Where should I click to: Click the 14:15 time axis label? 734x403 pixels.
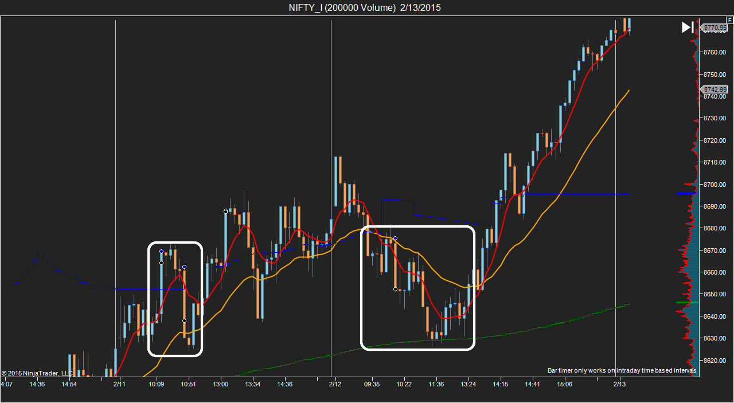pyautogui.click(x=501, y=384)
